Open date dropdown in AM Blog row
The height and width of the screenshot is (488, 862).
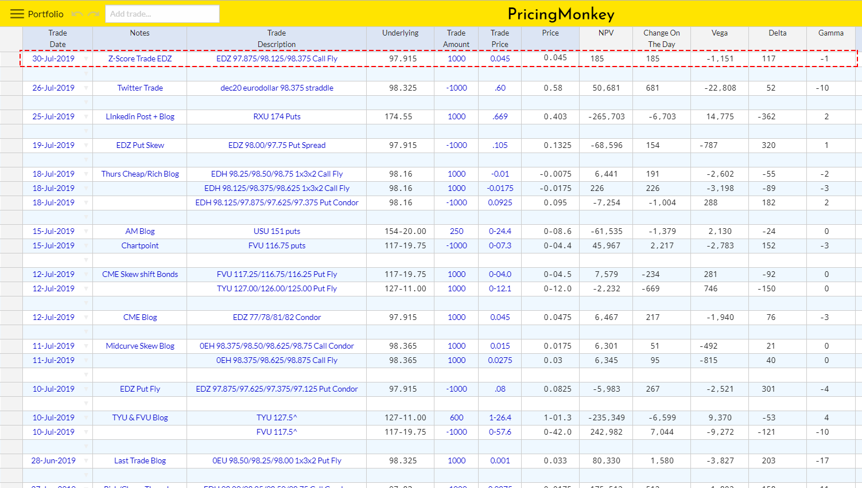(x=86, y=231)
